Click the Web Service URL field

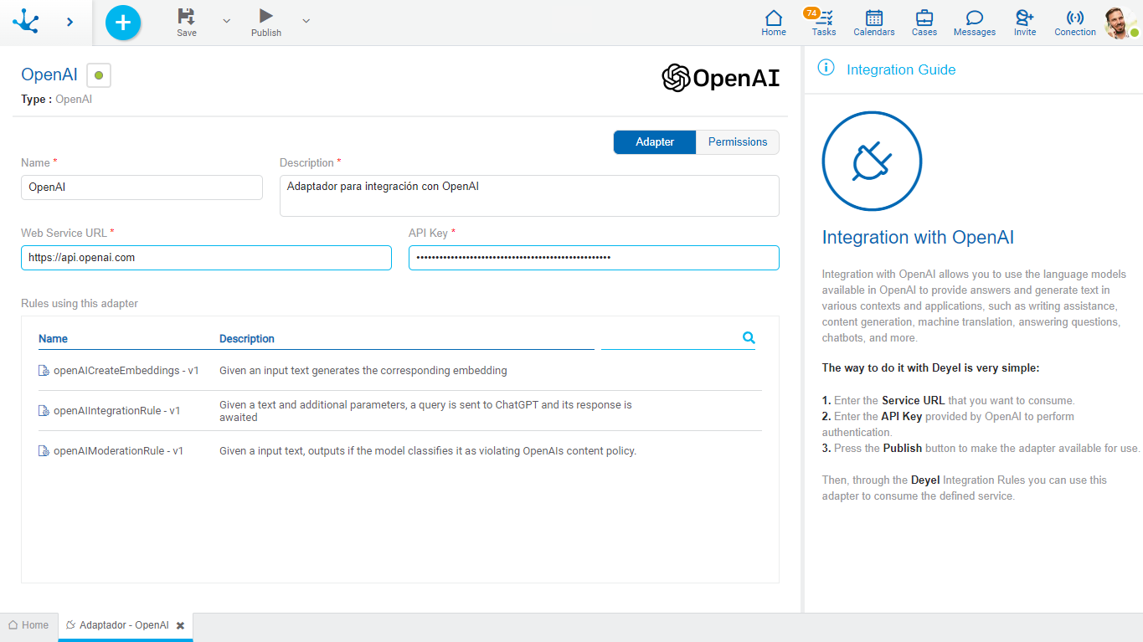pos(206,258)
